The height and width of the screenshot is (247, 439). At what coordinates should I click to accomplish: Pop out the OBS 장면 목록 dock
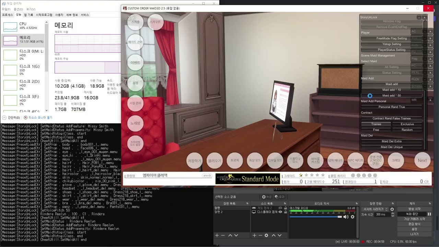tap(247, 203)
